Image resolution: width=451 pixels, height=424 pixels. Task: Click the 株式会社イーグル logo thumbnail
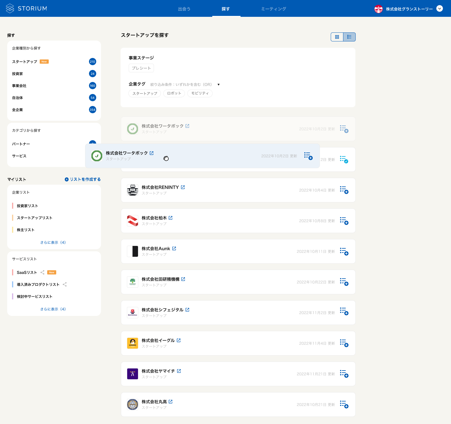point(133,343)
